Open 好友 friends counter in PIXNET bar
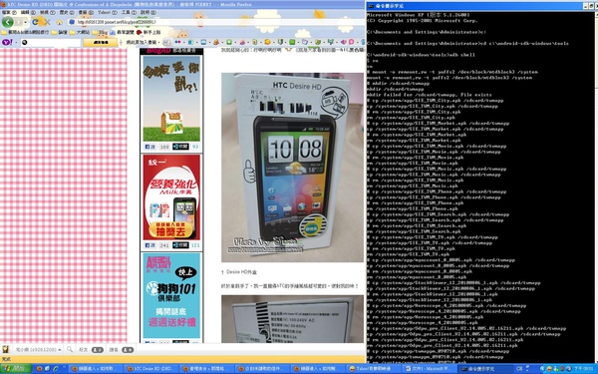This screenshot has width=598, height=374. [91, 350]
